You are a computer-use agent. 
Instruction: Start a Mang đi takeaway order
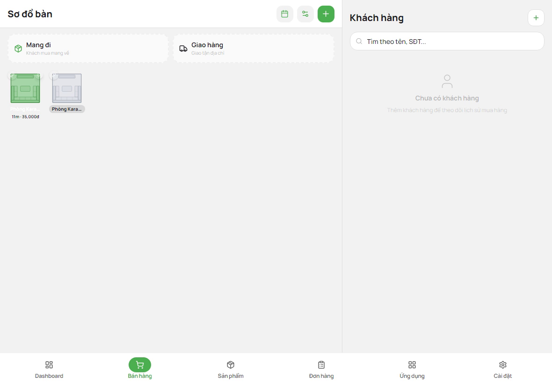coord(88,49)
